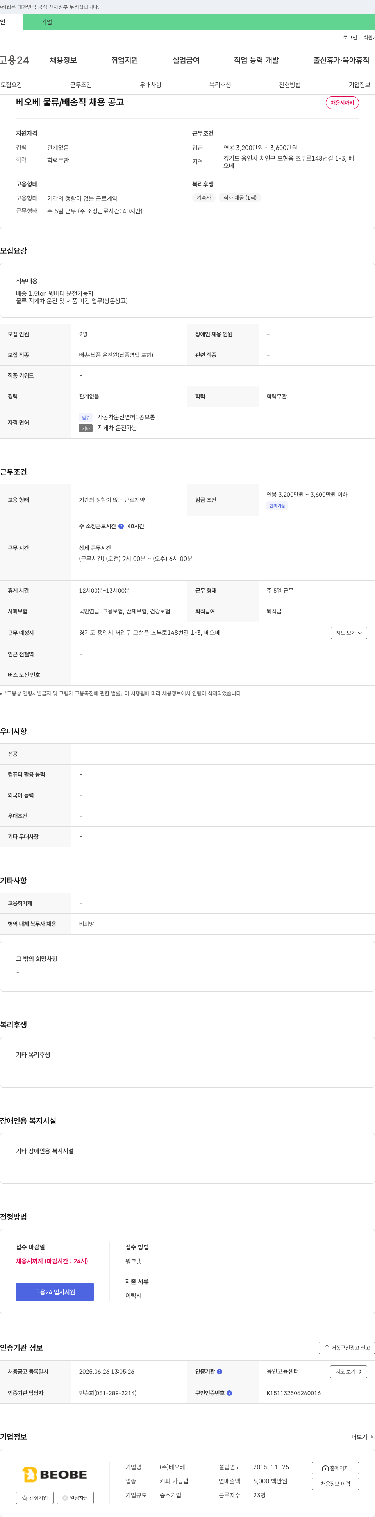Open the 실업급여 main menu
This screenshot has width=375, height=1517.
(x=186, y=60)
